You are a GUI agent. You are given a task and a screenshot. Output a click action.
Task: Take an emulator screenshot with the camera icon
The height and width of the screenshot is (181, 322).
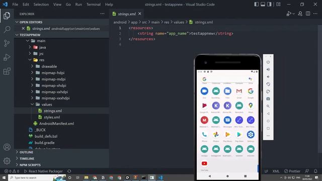[268, 99]
